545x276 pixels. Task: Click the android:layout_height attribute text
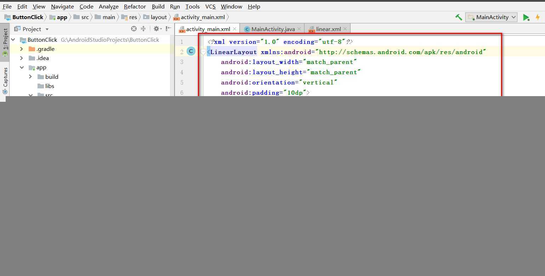pyautogui.click(x=262, y=72)
